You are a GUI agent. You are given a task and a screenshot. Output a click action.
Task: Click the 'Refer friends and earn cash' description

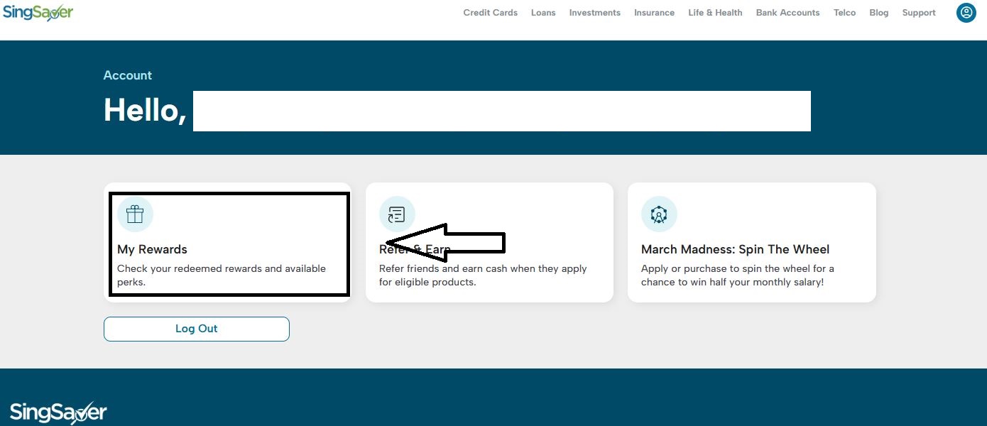pos(484,275)
